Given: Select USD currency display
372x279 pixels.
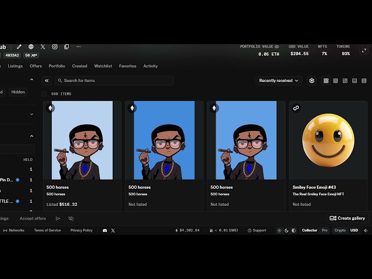Looking at the screenshot, I should pyautogui.click(x=354, y=230).
